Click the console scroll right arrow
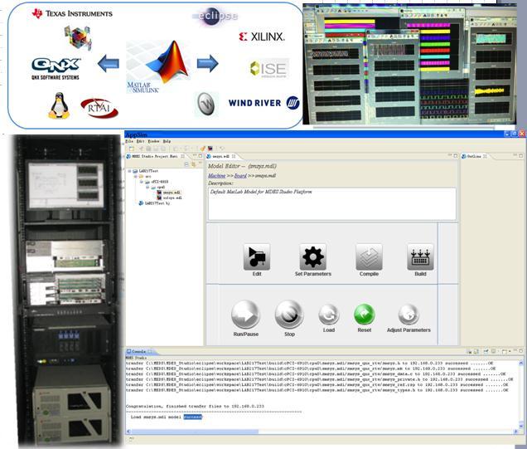 [x=516, y=432]
